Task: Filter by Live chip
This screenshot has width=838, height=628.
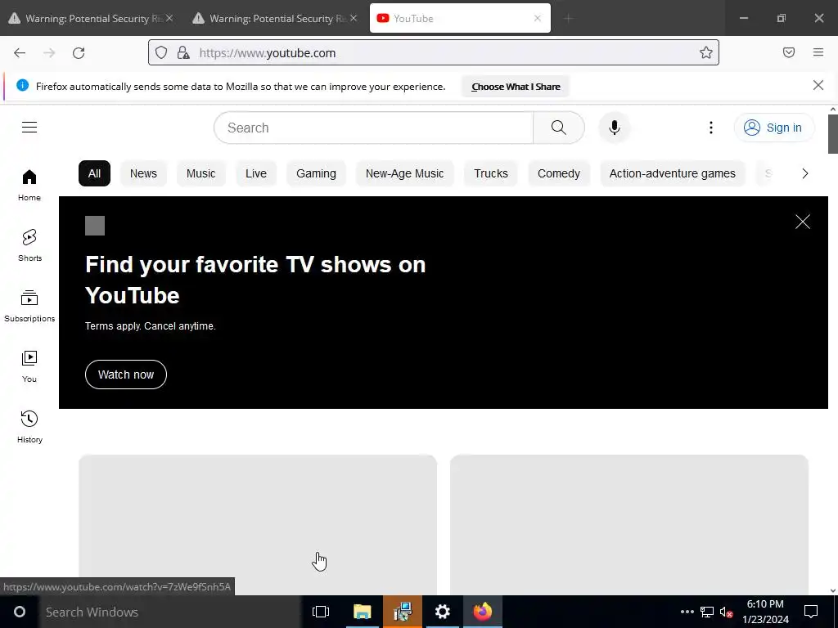Action: 256,173
